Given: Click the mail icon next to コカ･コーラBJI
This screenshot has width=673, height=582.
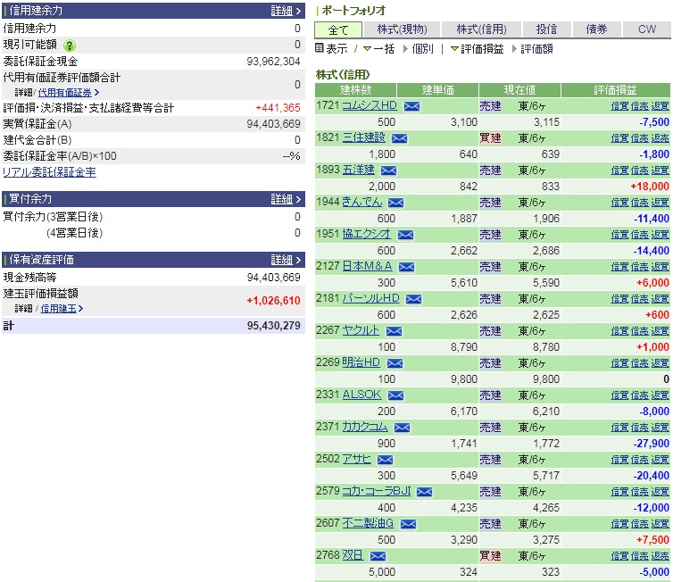Looking at the screenshot, I should click(x=425, y=492).
